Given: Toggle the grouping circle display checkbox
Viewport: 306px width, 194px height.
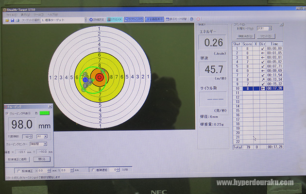Looking at the screenshot, I should coord(7,113).
